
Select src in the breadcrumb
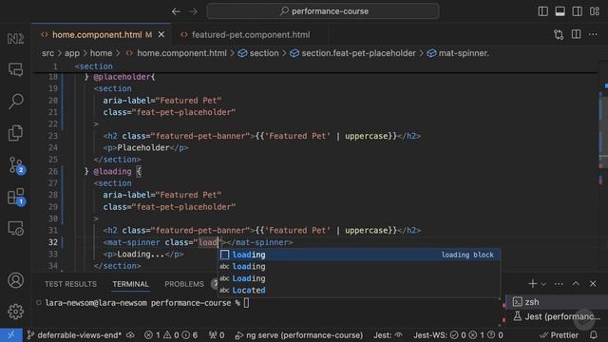coord(48,53)
